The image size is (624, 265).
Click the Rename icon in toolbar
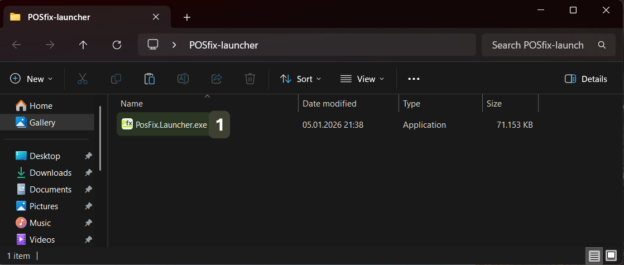tap(183, 79)
